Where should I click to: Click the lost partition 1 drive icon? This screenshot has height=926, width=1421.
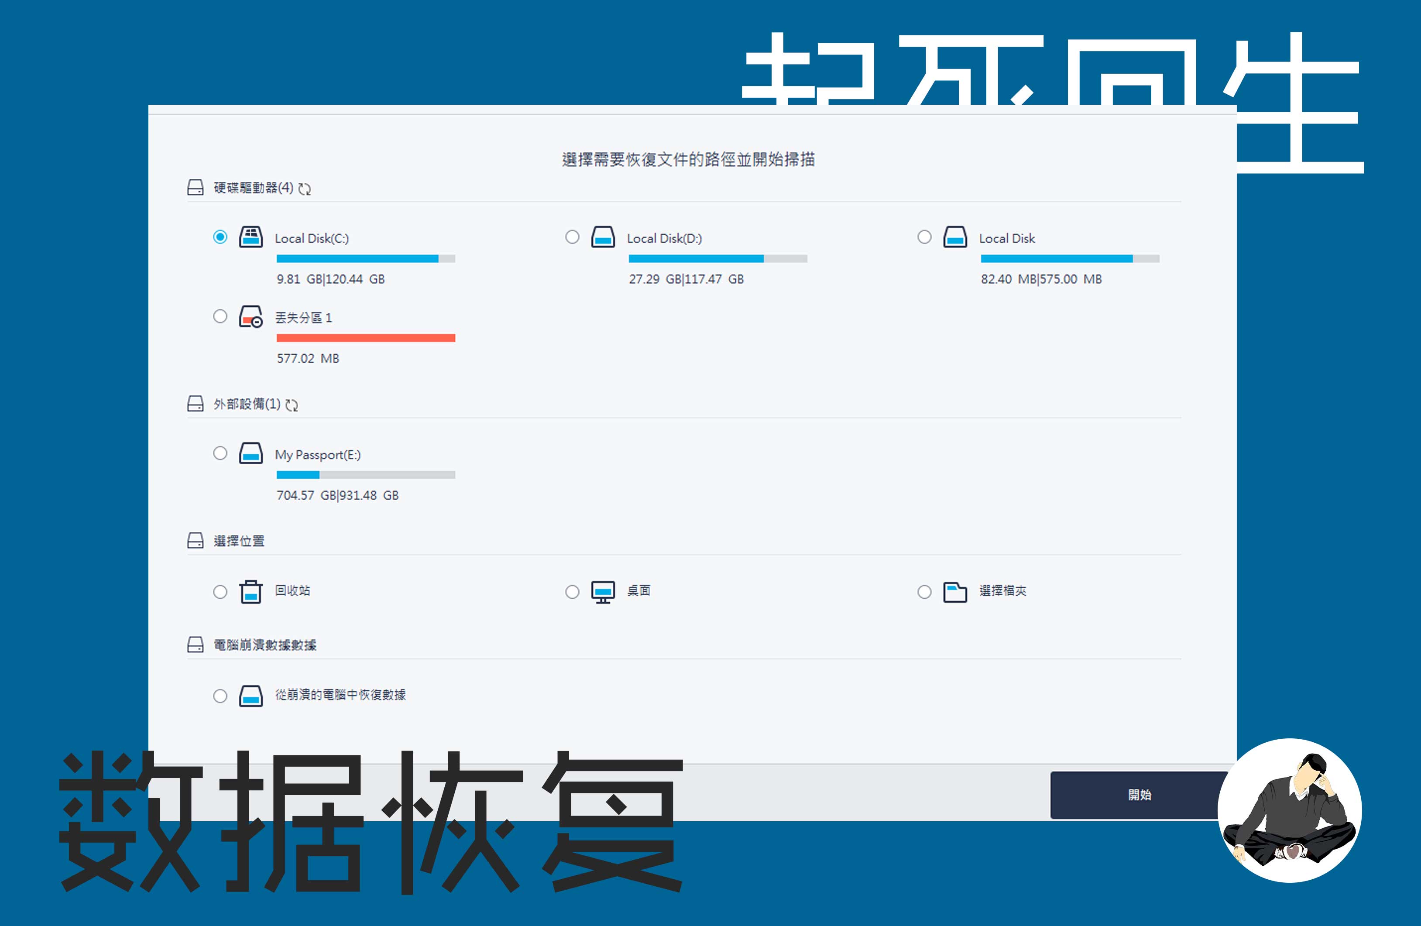251,316
